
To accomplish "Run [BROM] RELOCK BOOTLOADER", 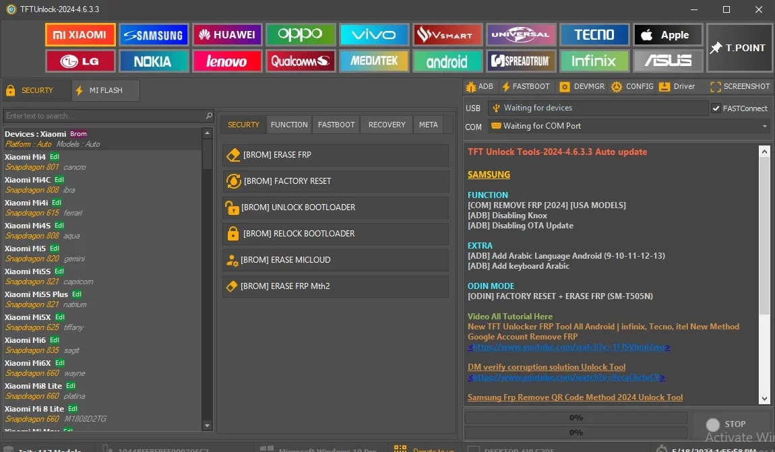I will tap(336, 234).
